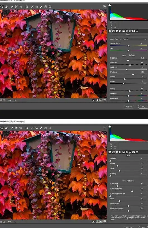Screen dimensions: 148x228
Task: Click the Exposure slider handle
Action: [x=128, y=60]
